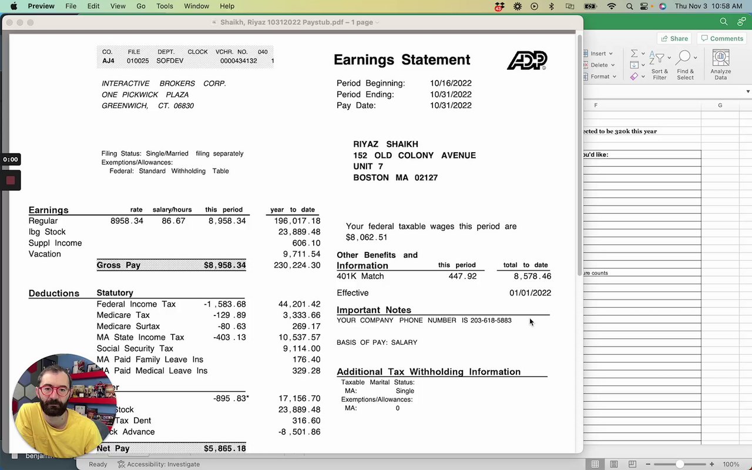
Task: Click the Federal Income Tax line
Action: point(136,304)
